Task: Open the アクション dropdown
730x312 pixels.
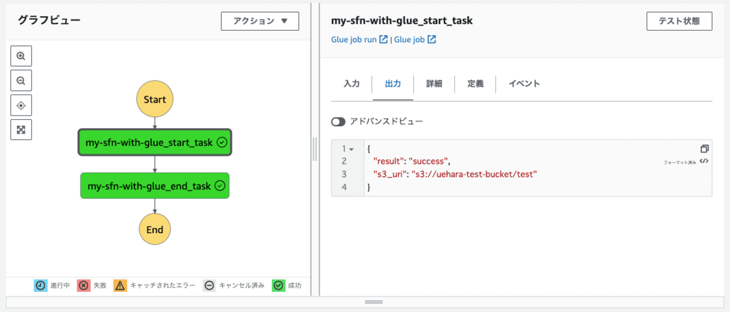Action: pyautogui.click(x=260, y=21)
